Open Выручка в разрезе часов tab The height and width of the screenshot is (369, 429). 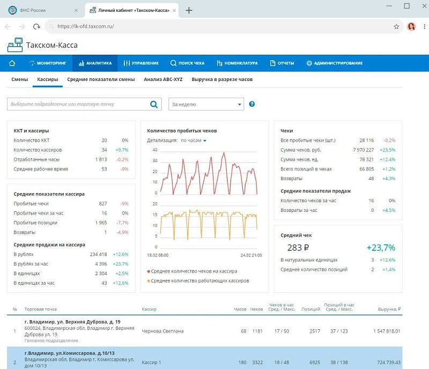point(222,79)
